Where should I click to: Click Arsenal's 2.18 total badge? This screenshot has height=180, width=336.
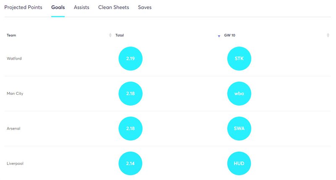click(130, 128)
